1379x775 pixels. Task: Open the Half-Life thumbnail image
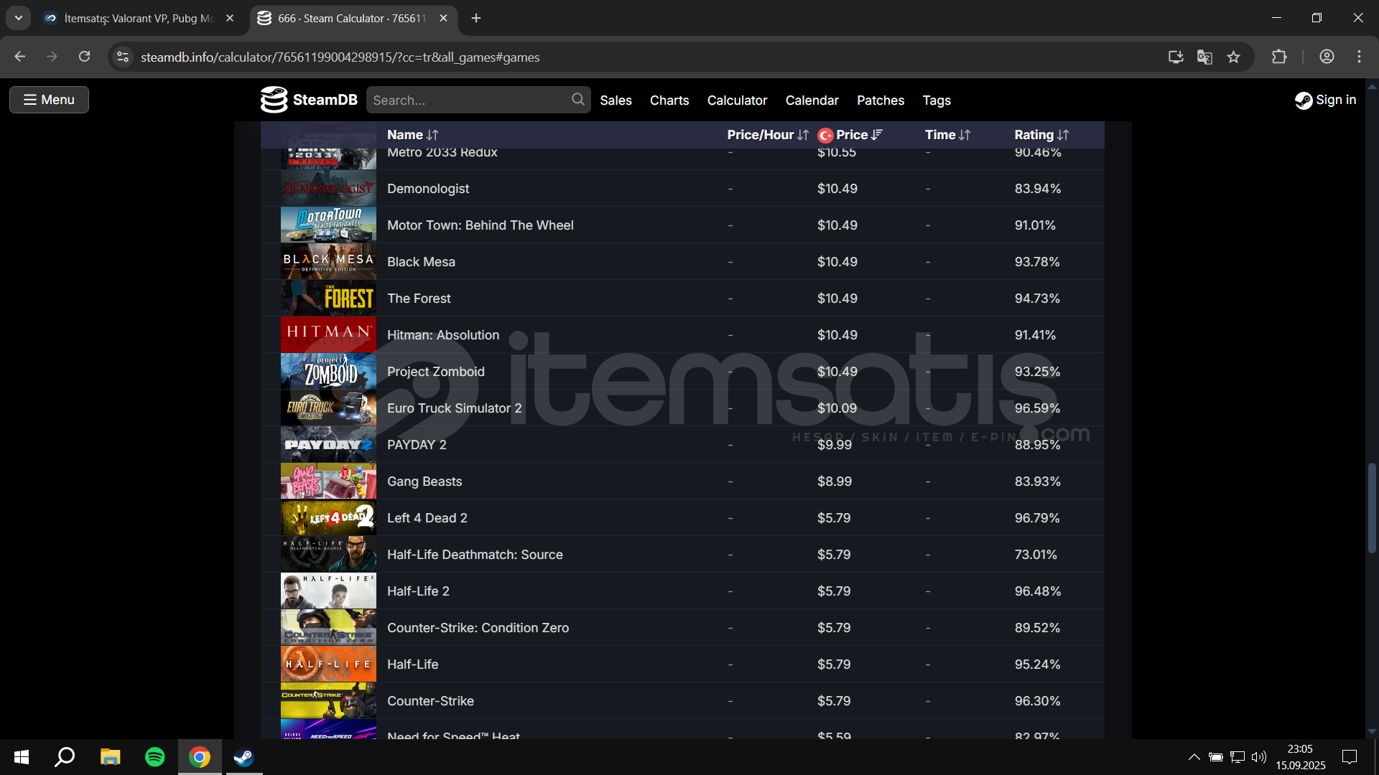point(328,664)
